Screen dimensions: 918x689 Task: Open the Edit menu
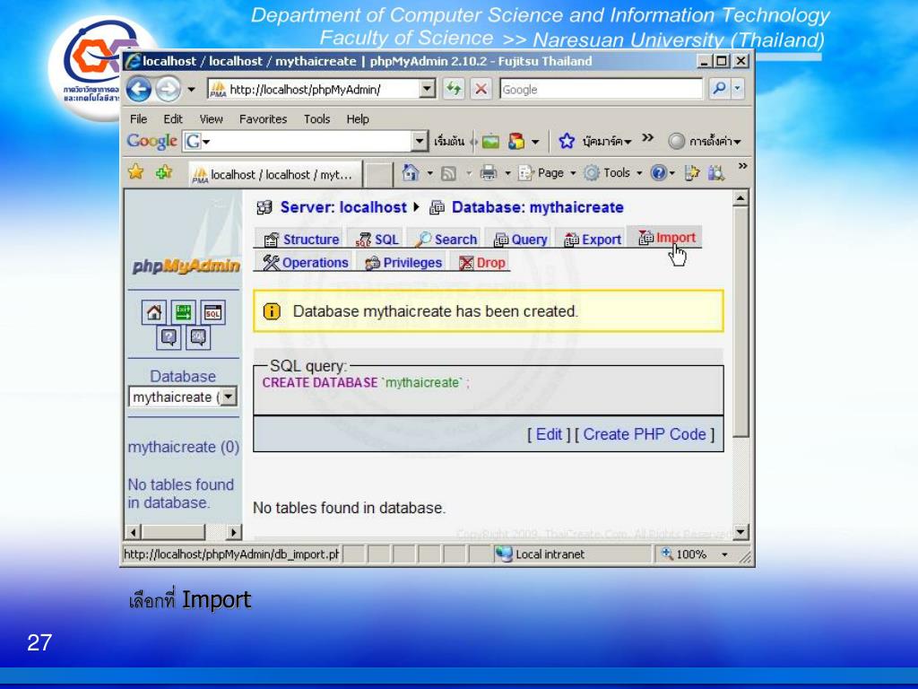tap(173, 119)
